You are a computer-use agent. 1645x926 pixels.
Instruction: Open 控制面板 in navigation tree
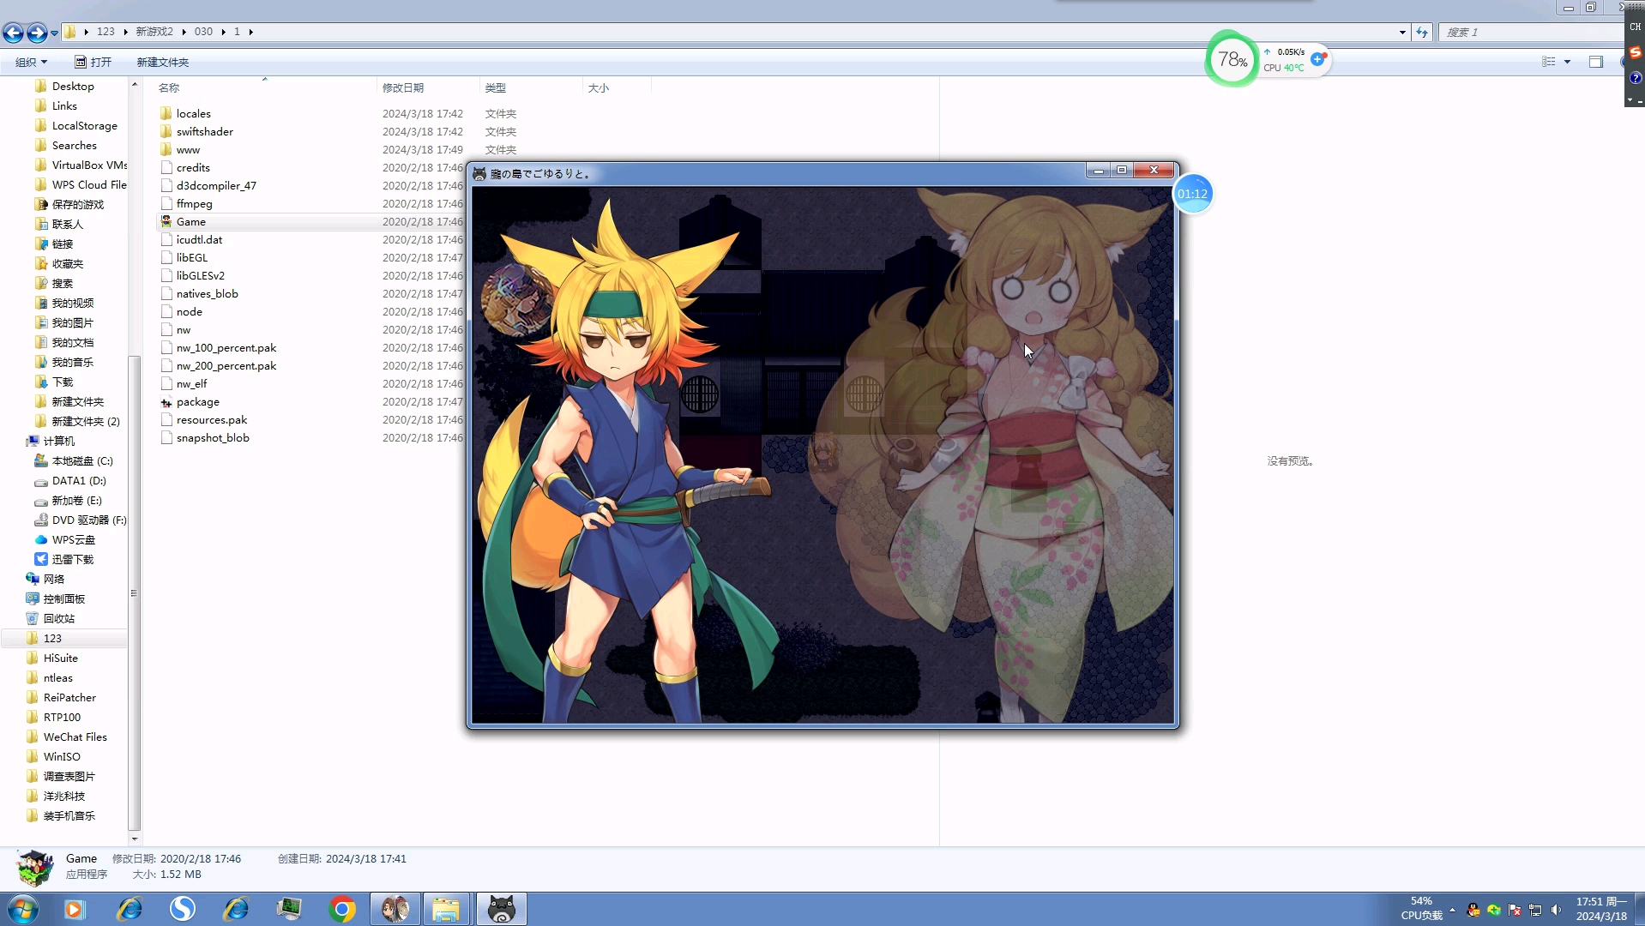pos(63,599)
